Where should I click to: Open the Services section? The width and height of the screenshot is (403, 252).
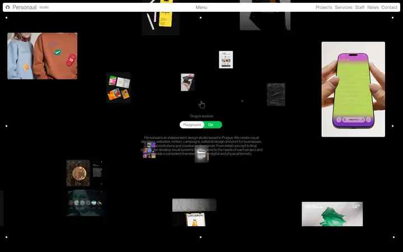(x=343, y=7)
